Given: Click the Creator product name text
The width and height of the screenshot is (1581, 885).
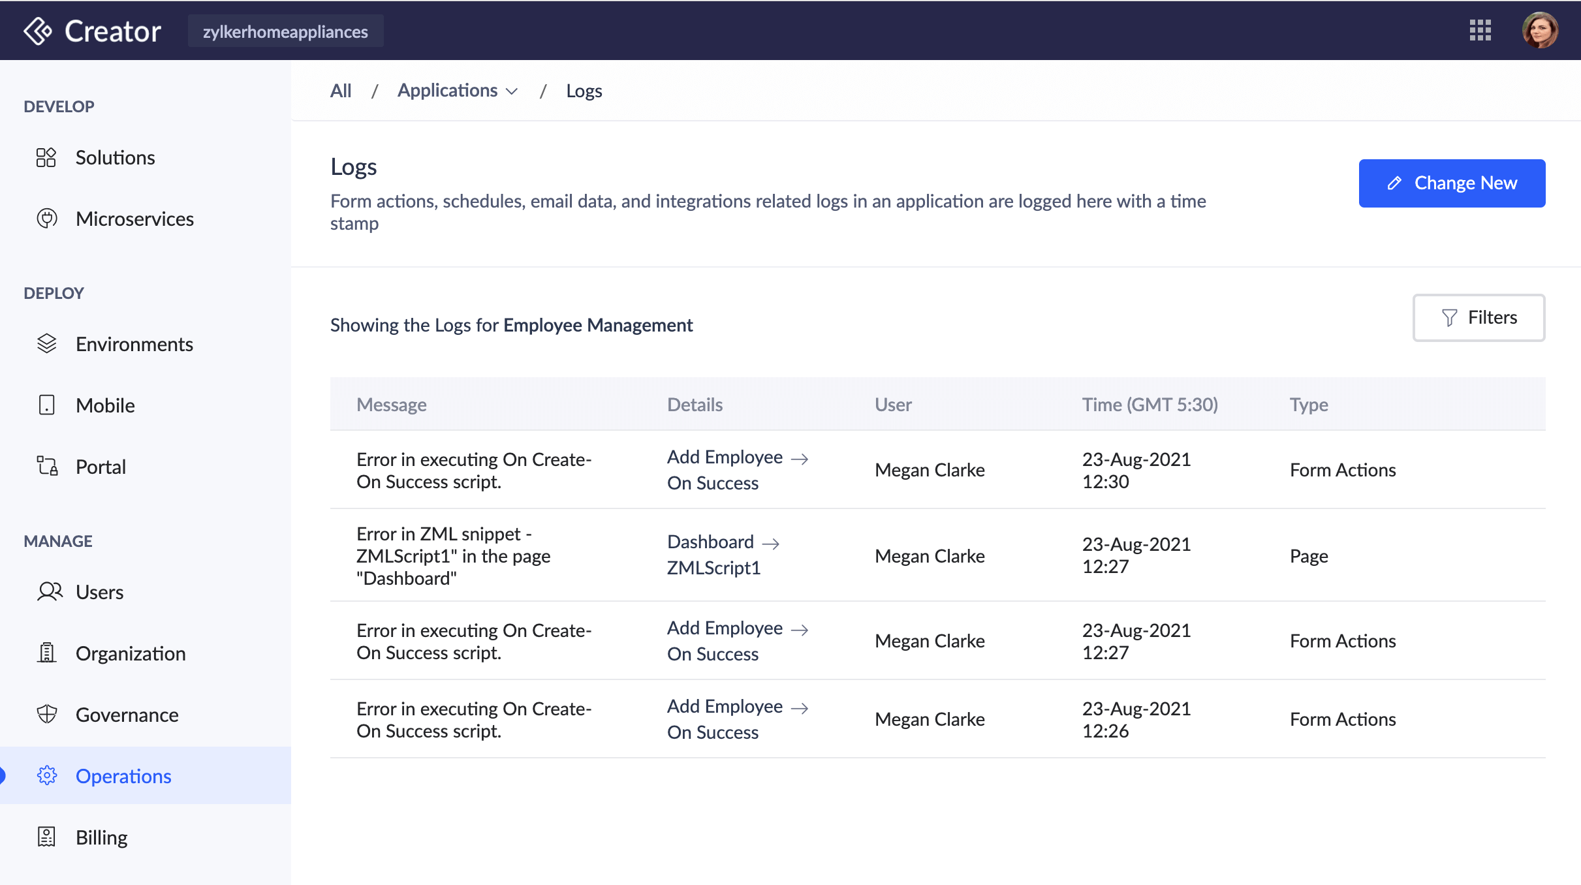Looking at the screenshot, I should click(x=113, y=31).
